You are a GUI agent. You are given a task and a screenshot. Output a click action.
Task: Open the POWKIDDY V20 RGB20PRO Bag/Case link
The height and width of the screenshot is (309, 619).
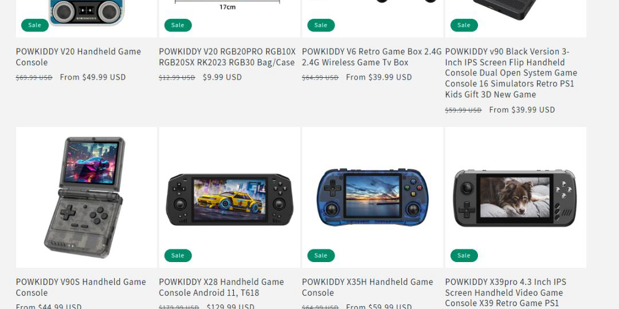pos(227,57)
